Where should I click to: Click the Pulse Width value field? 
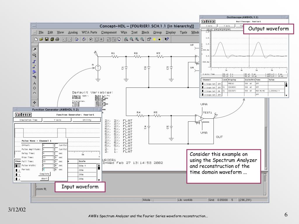(48, 166)
